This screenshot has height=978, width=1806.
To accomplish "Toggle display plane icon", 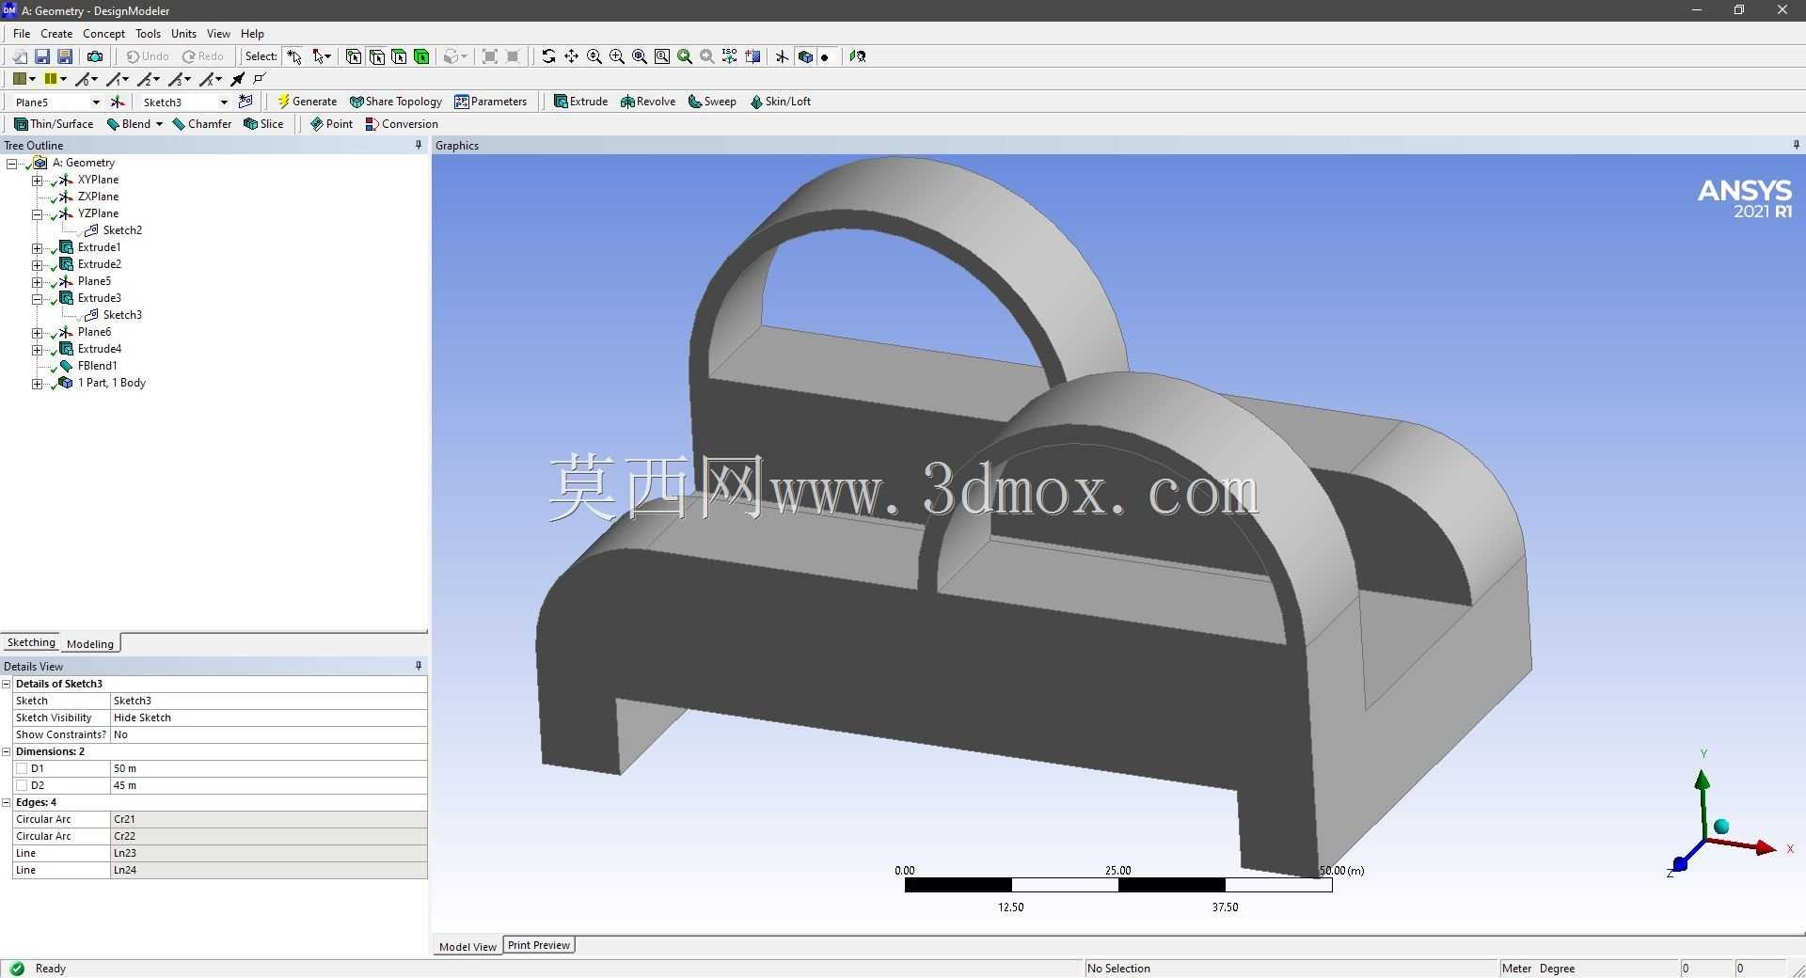I will 782,56.
